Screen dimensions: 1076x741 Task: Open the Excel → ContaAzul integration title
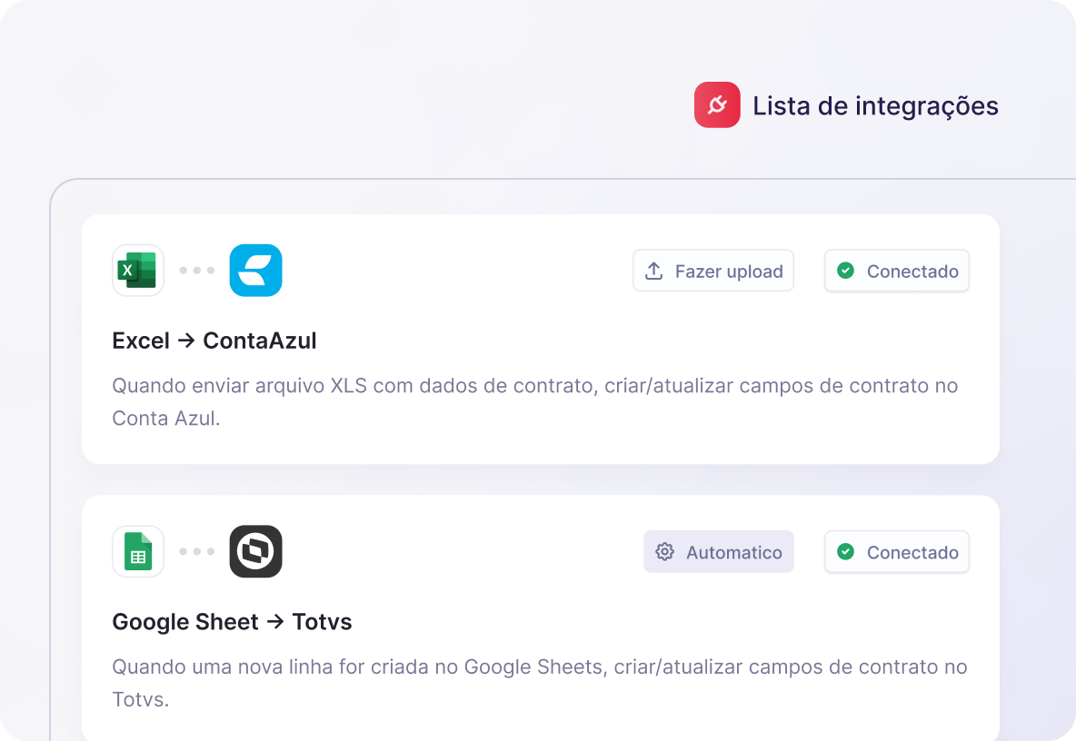point(214,341)
